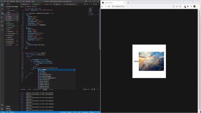Collapse the styles folder in the Explorer
The image size is (201, 113).
(x=8, y=30)
